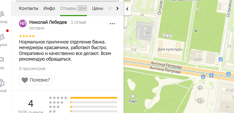The height and width of the screenshot is (113, 234).
Task: Click Дом культуры label on map
Action: point(170,49)
